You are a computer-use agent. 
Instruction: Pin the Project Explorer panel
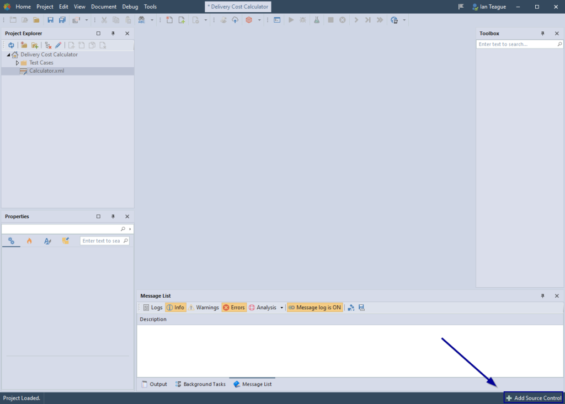(113, 34)
